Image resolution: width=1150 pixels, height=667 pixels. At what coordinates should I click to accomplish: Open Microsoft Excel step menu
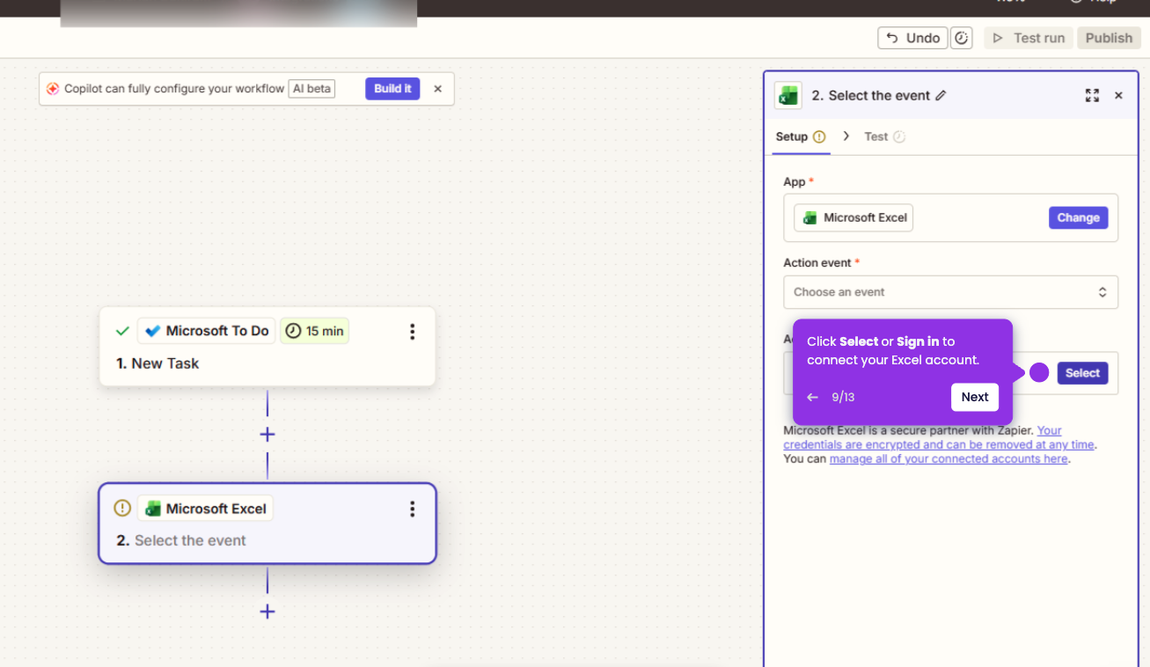[x=412, y=509]
